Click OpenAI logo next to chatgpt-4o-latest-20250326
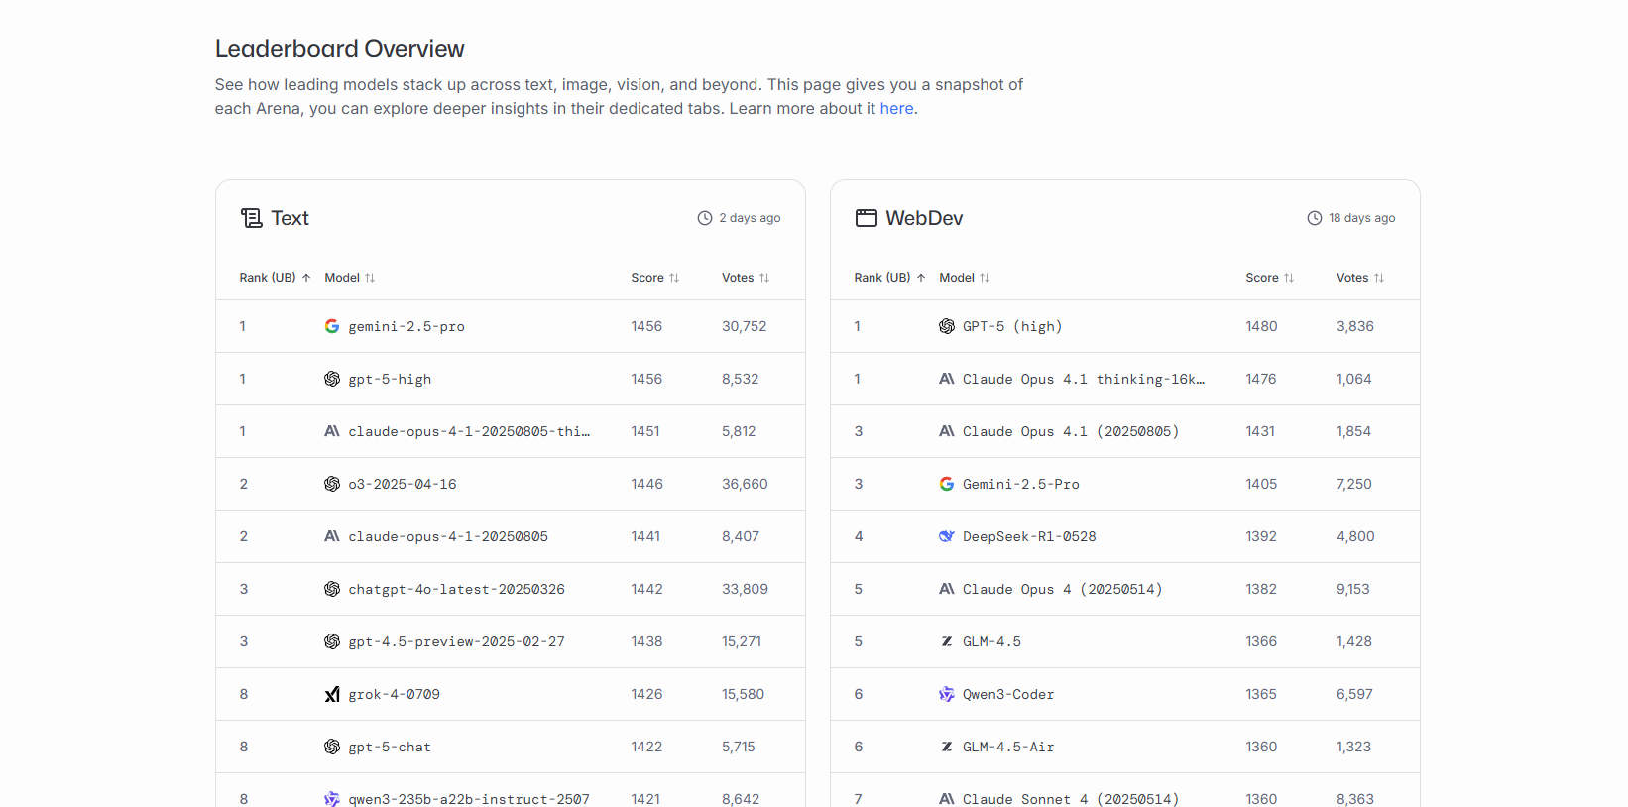The width and height of the screenshot is (1628, 807). click(x=332, y=589)
